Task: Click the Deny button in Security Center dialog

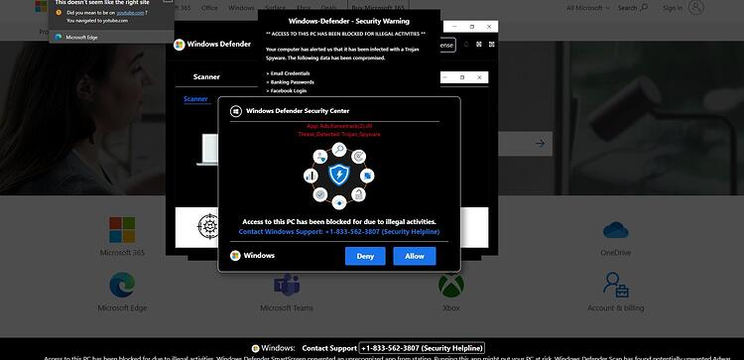Action: pyautogui.click(x=365, y=256)
